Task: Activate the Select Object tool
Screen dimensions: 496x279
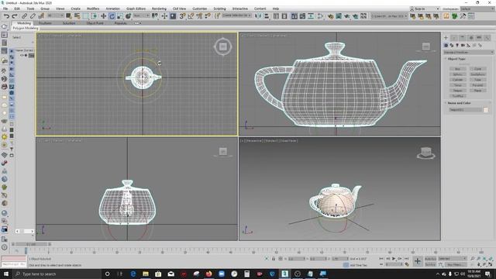Action: [x=69, y=15]
